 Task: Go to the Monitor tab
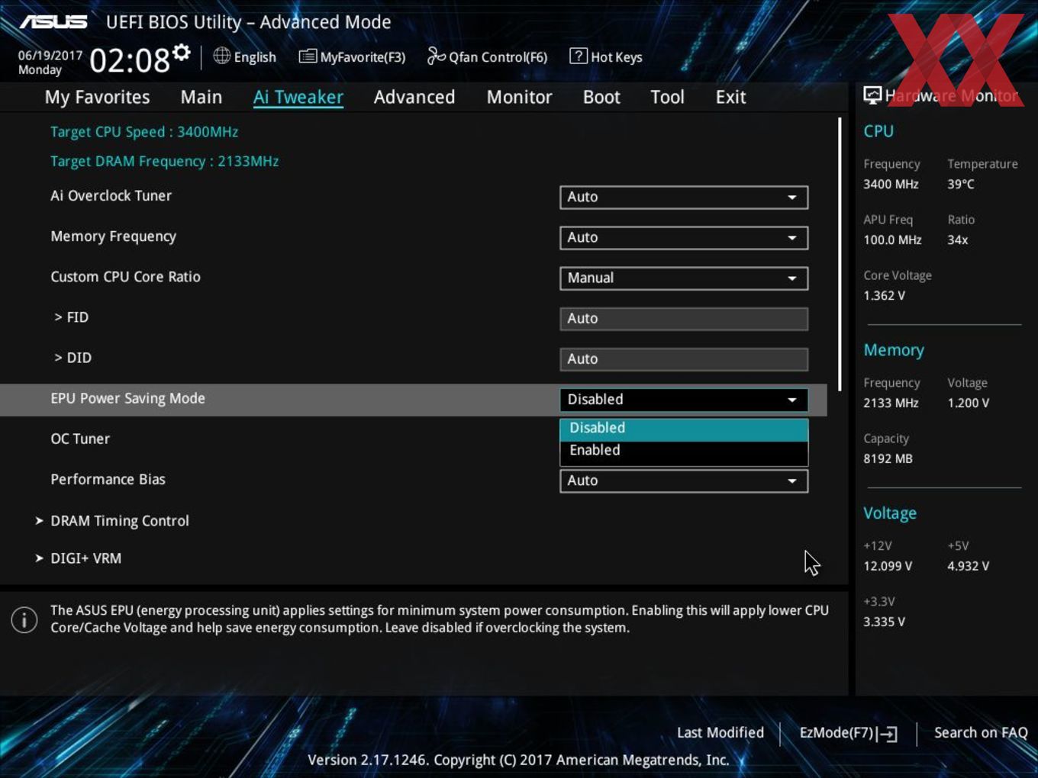(519, 97)
